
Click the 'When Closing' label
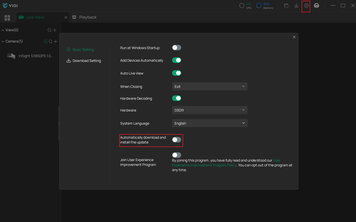pyautogui.click(x=131, y=87)
